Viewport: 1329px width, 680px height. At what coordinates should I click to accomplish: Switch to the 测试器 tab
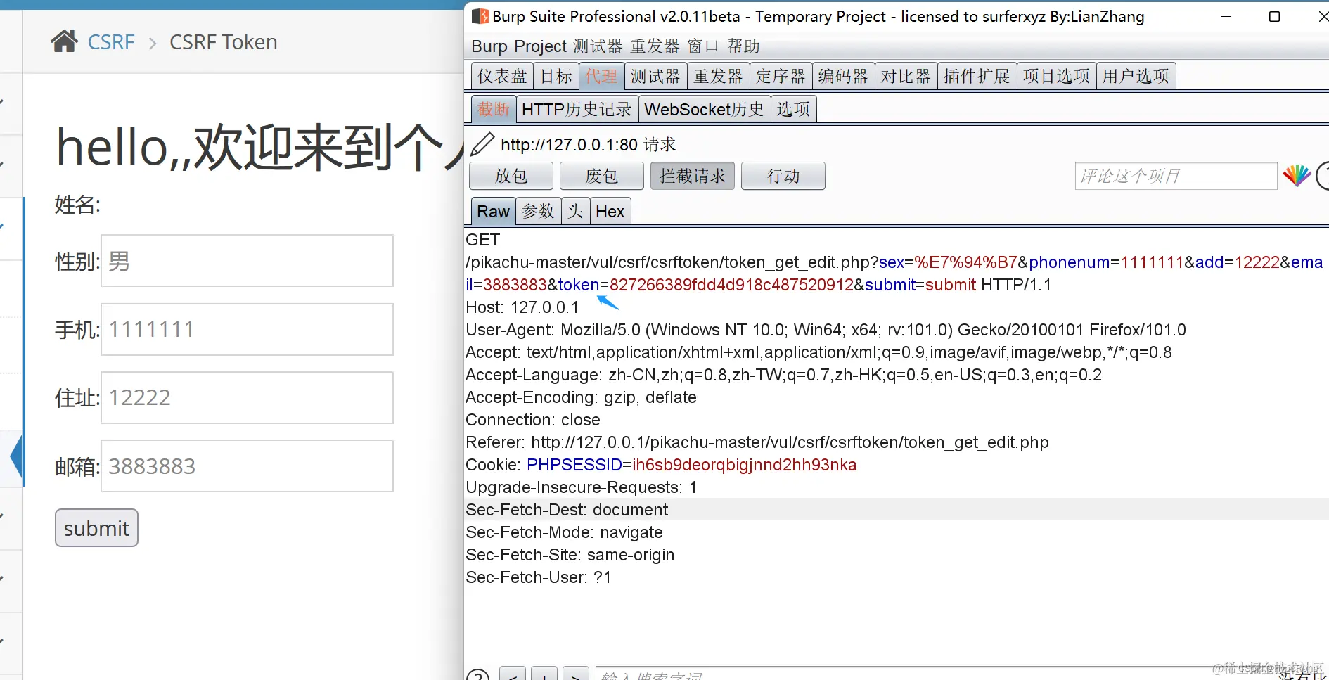[x=655, y=76]
